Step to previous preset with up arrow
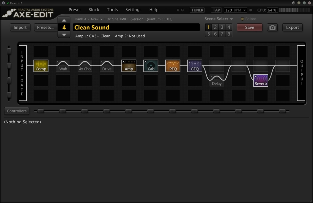313x203 pixels. [64, 20]
